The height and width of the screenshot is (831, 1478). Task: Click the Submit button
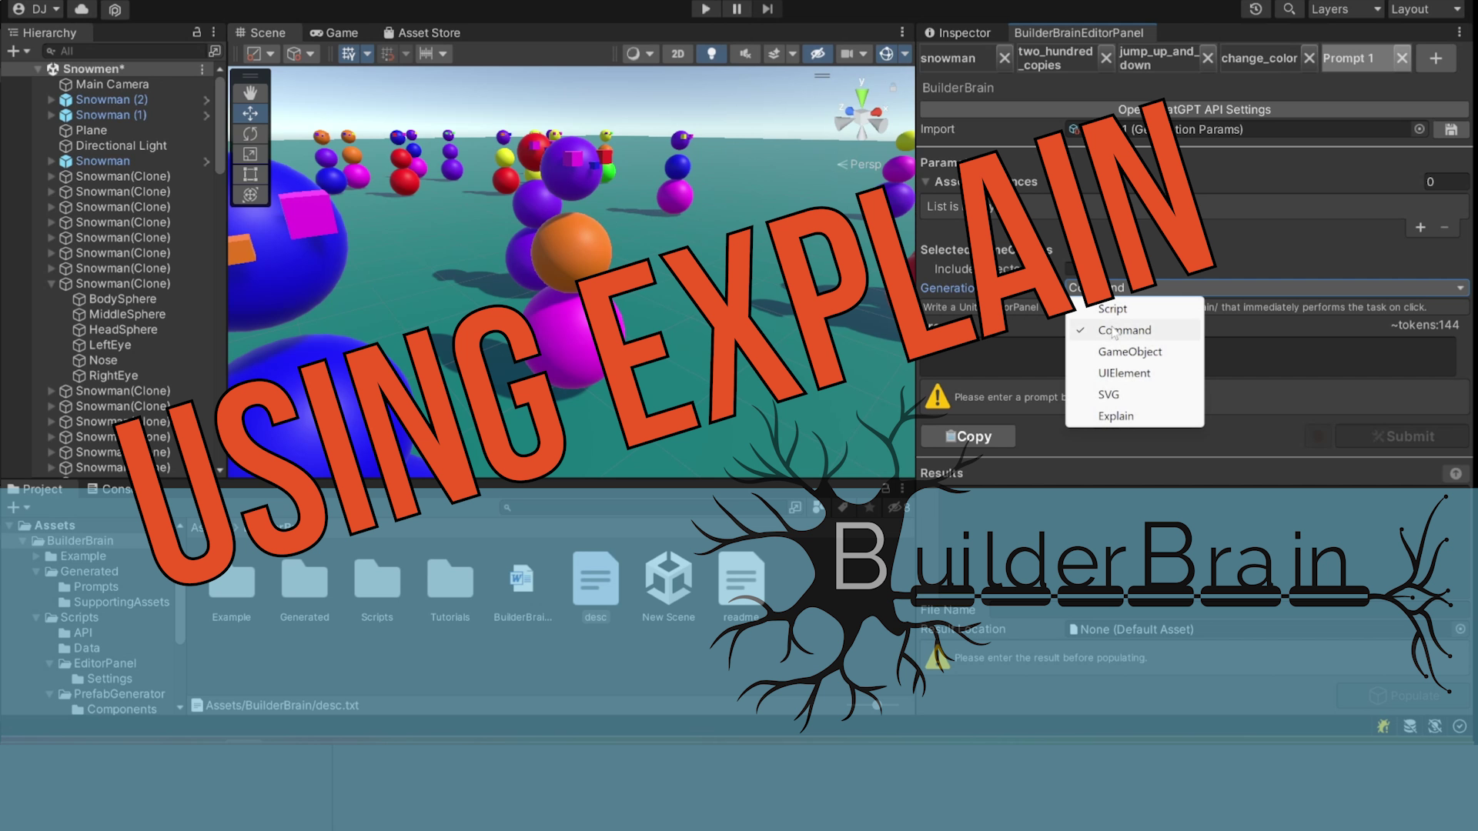pos(1402,436)
